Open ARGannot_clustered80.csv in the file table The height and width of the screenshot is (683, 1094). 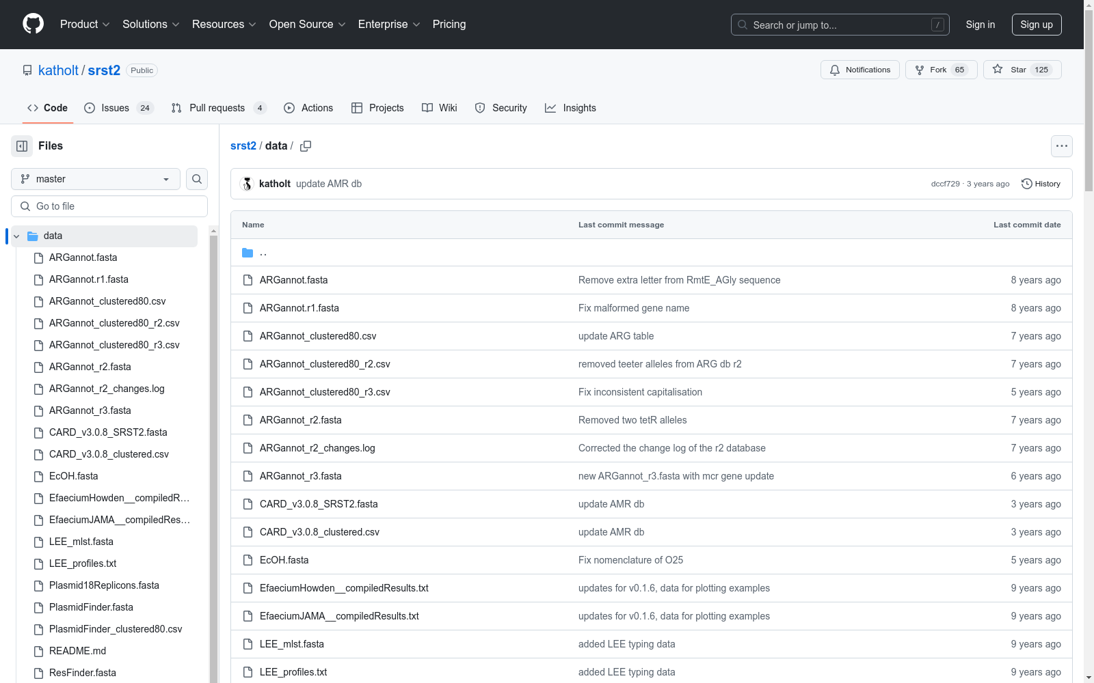pyautogui.click(x=318, y=336)
